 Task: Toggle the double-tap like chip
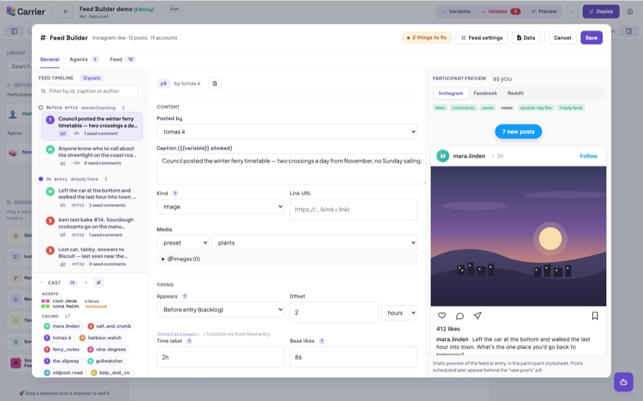click(x=535, y=108)
